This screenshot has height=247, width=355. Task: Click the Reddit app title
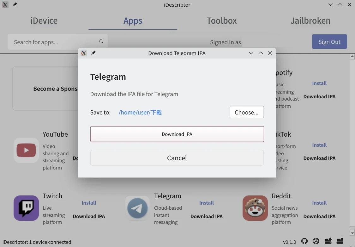tap(281, 196)
